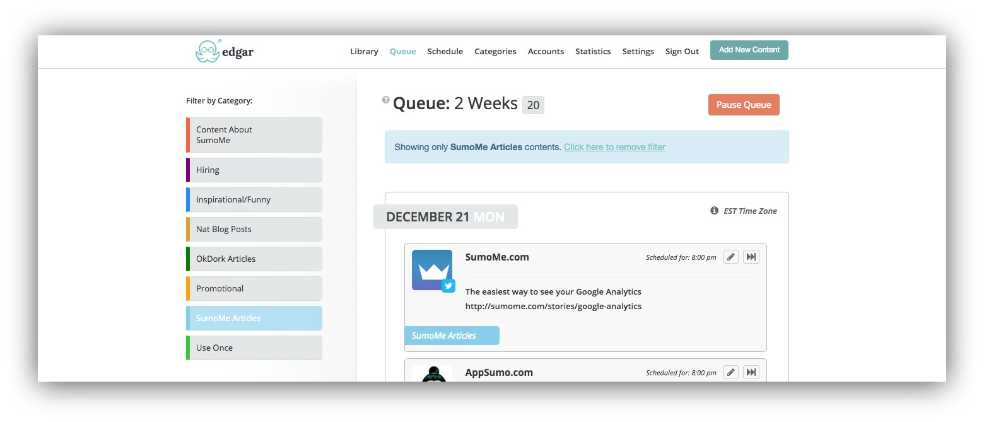Click the DECEMBER 21 MON date header
This screenshot has width=984, height=422.
point(445,217)
